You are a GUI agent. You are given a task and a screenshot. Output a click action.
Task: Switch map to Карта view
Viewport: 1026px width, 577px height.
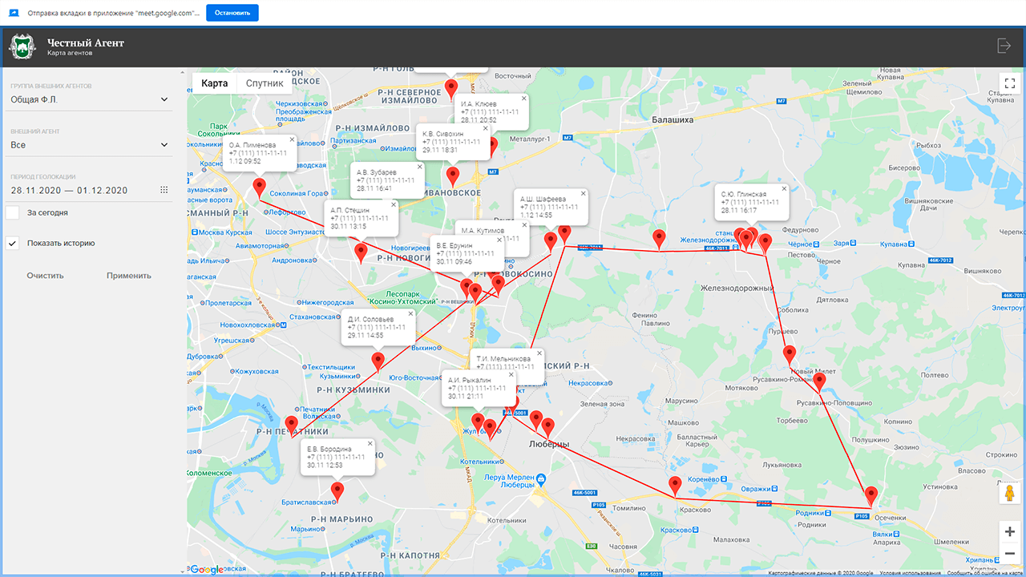click(x=214, y=83)
